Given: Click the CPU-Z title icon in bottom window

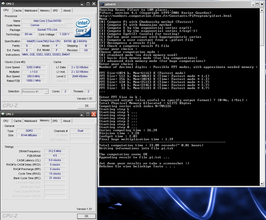Looking at the screenshot, I should tap(3, 114).
